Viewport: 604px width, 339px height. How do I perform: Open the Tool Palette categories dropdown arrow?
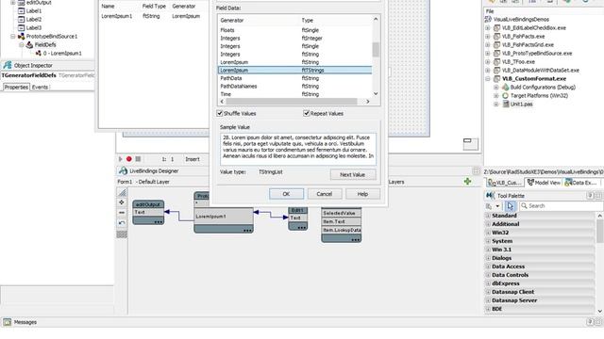(x=497, y=206)
